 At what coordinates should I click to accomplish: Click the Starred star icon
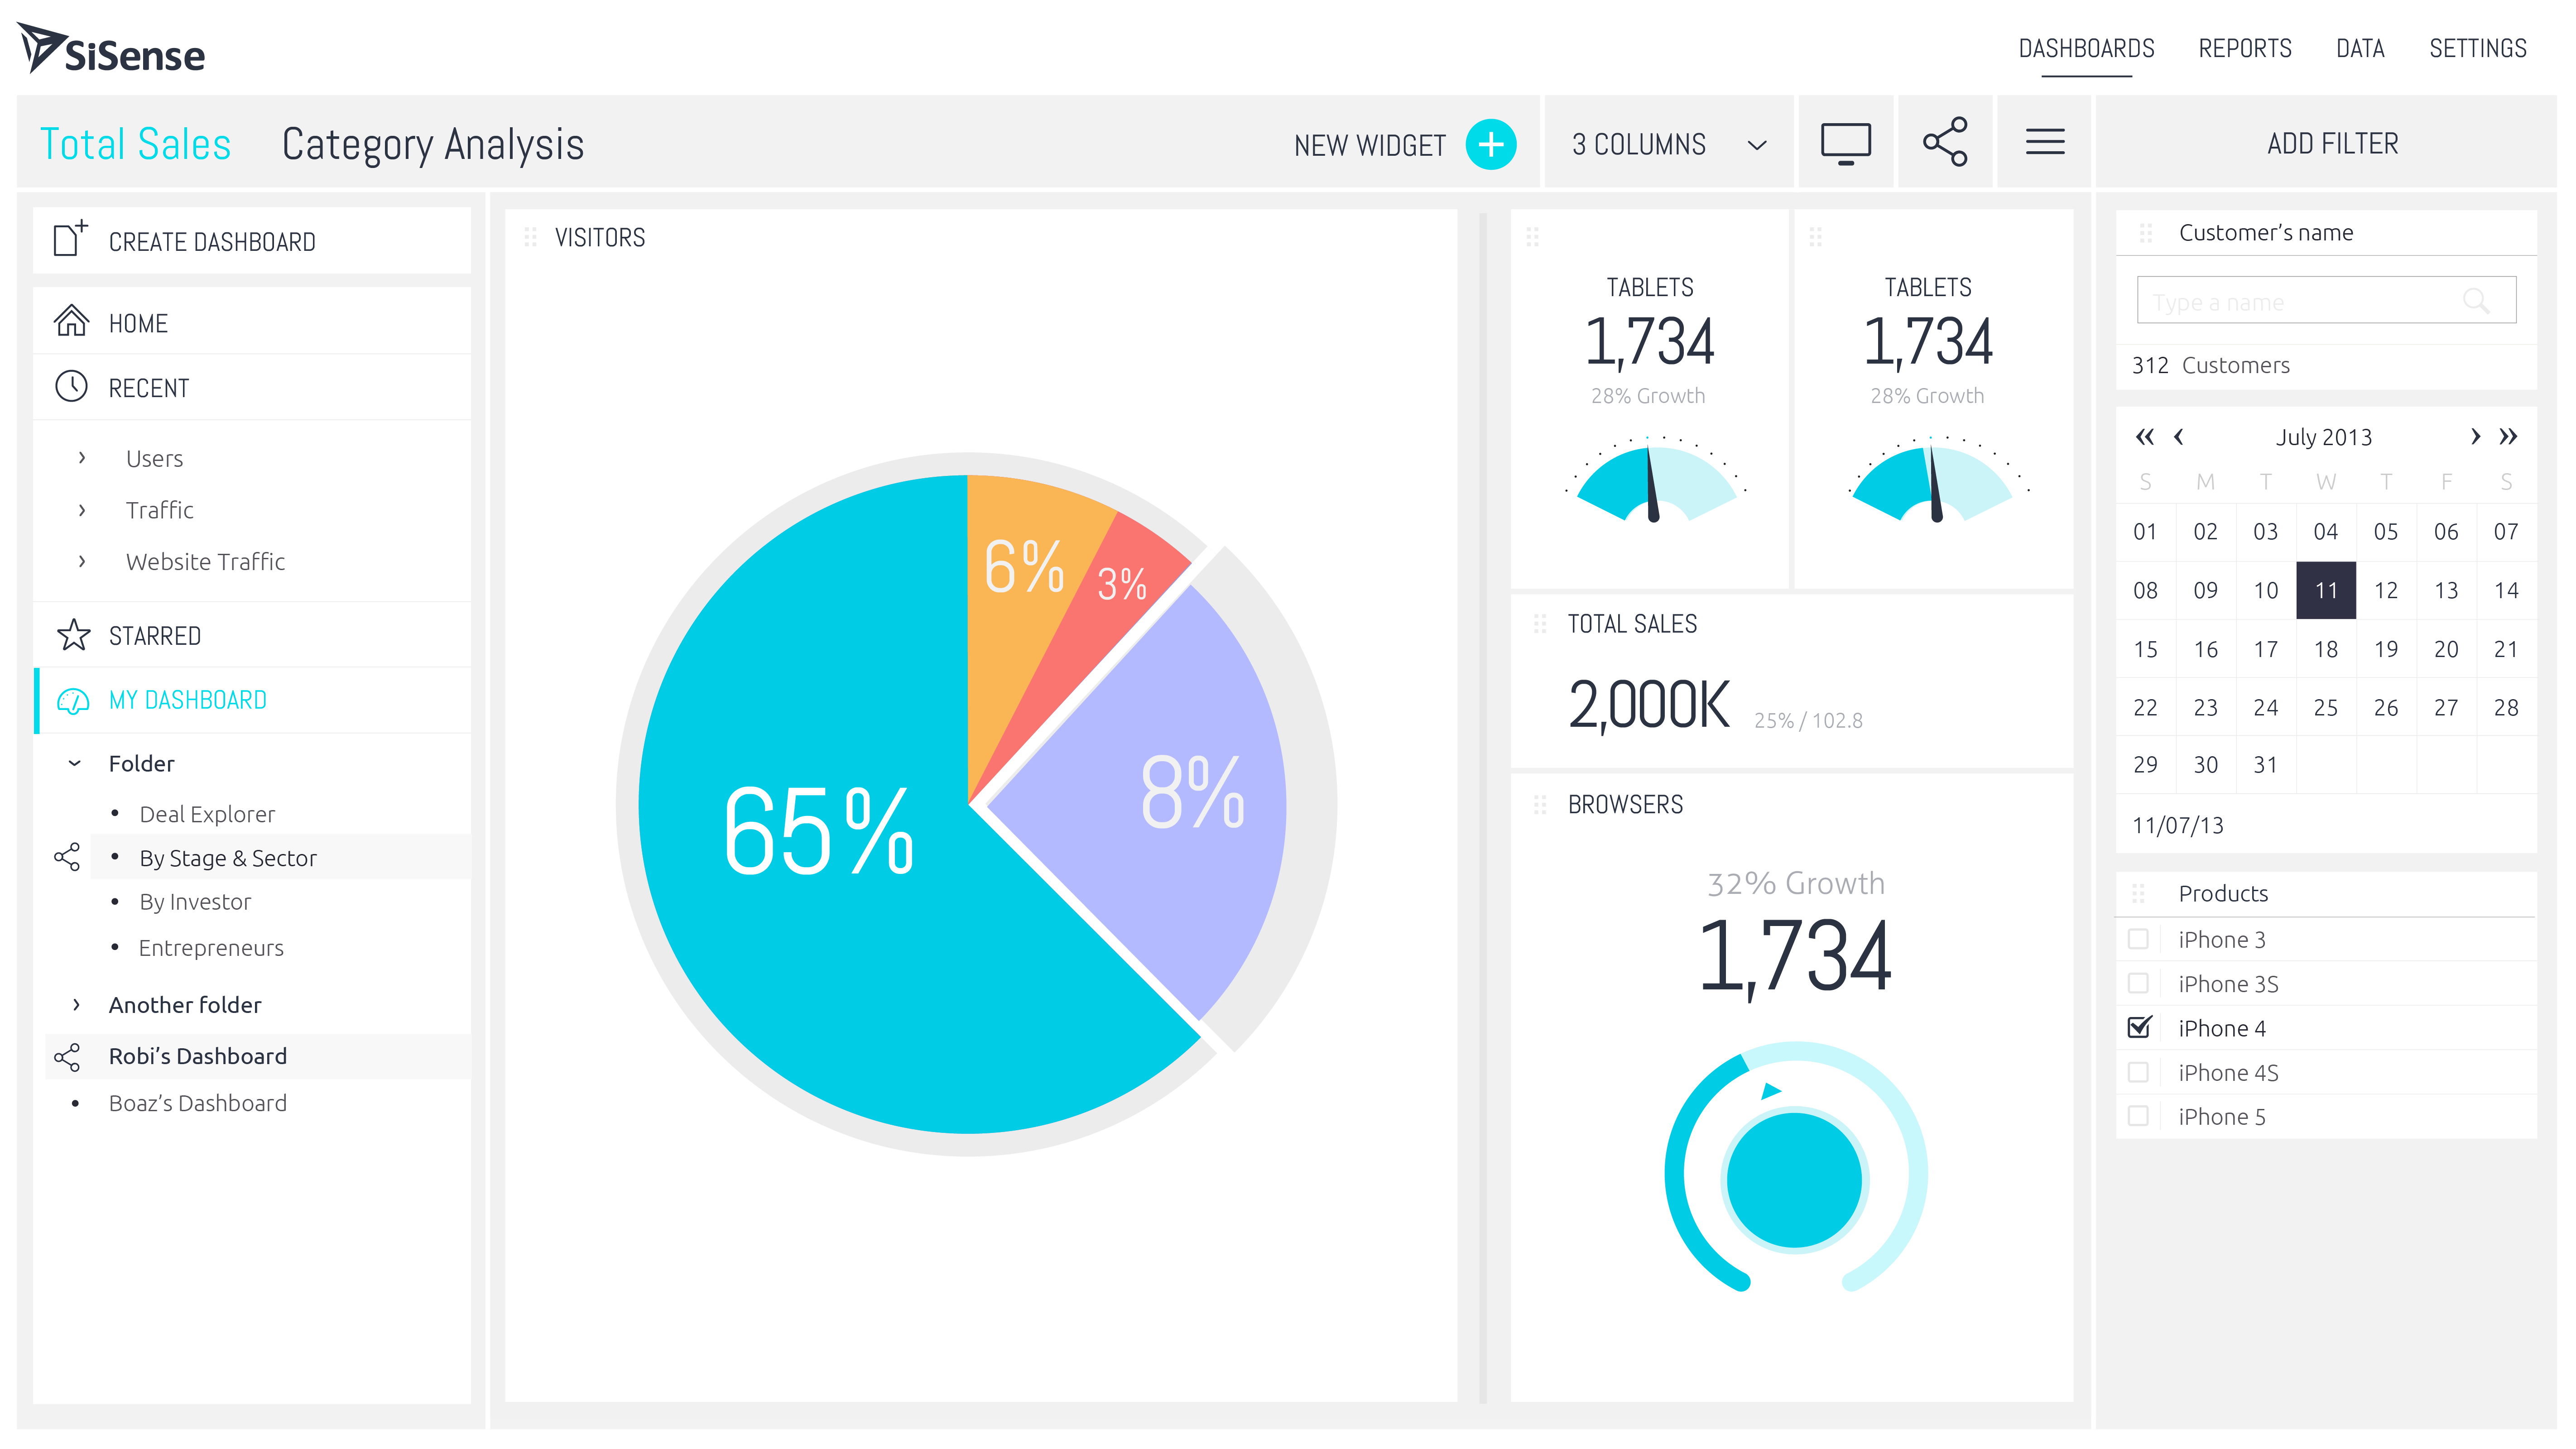tap(73, 635)
